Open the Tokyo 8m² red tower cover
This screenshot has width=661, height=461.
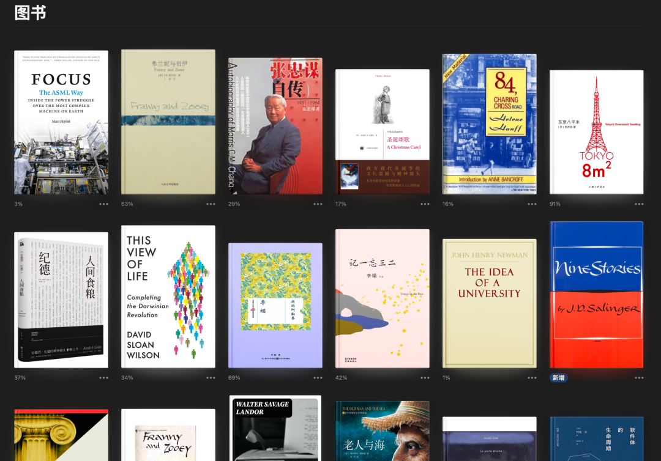pos(597,132)
